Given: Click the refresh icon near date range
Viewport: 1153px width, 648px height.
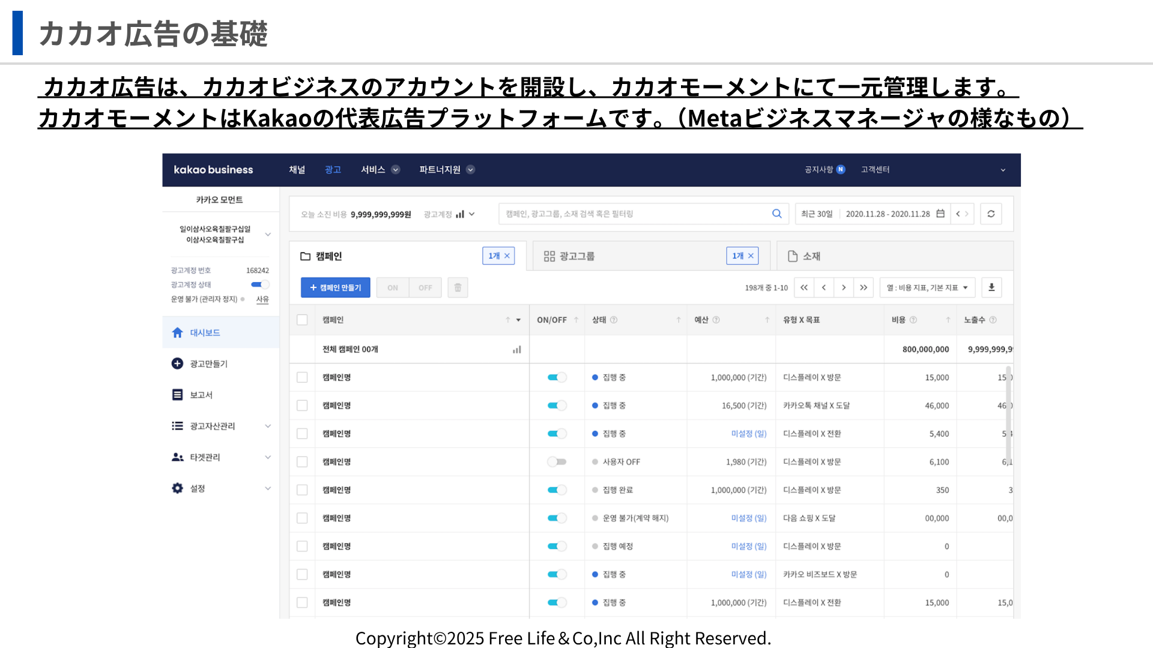Looking at the screenshot, I should [991, 214].
